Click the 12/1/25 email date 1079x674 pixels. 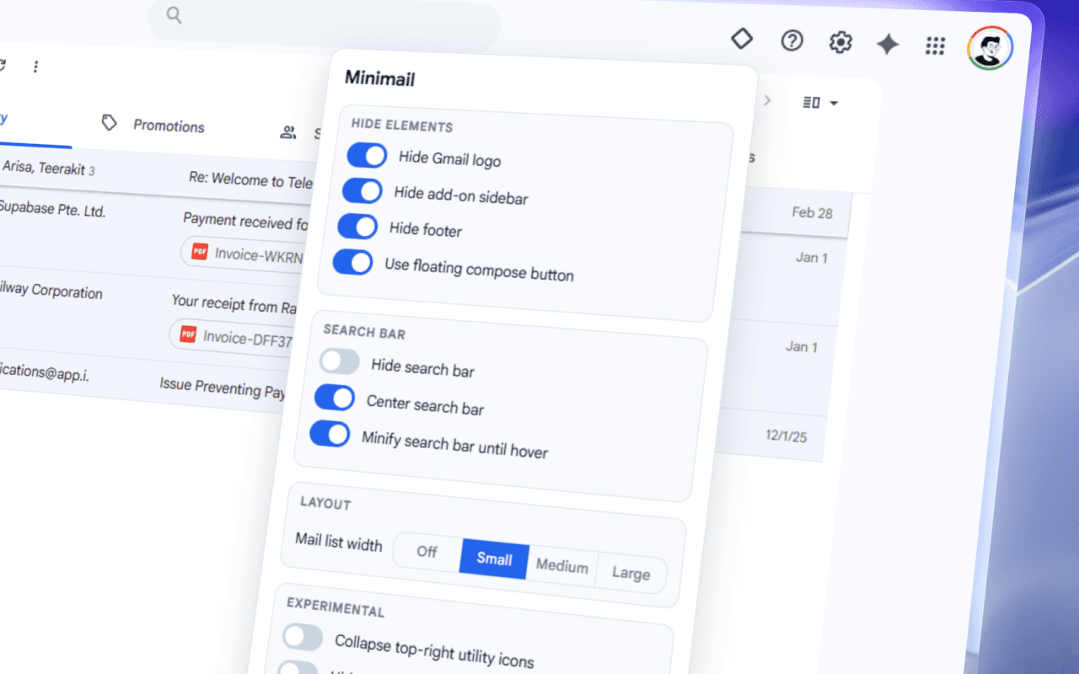coord(786,436)
